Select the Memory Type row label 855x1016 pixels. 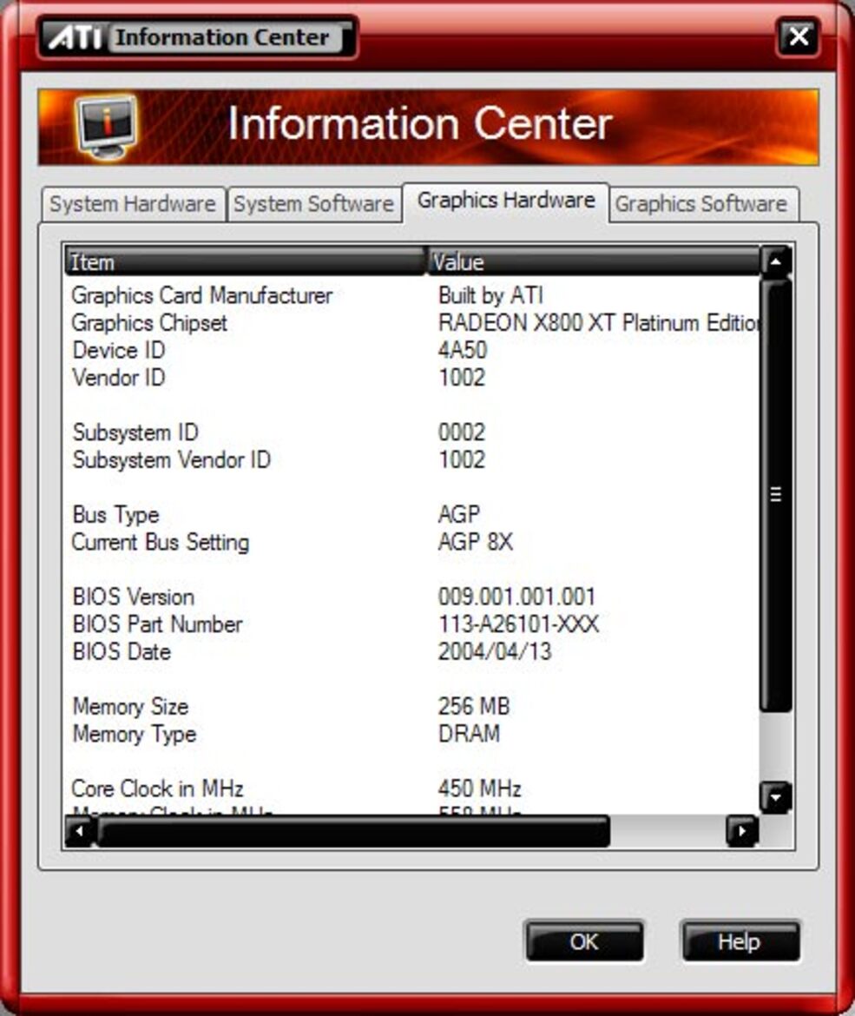coord(135,734)
